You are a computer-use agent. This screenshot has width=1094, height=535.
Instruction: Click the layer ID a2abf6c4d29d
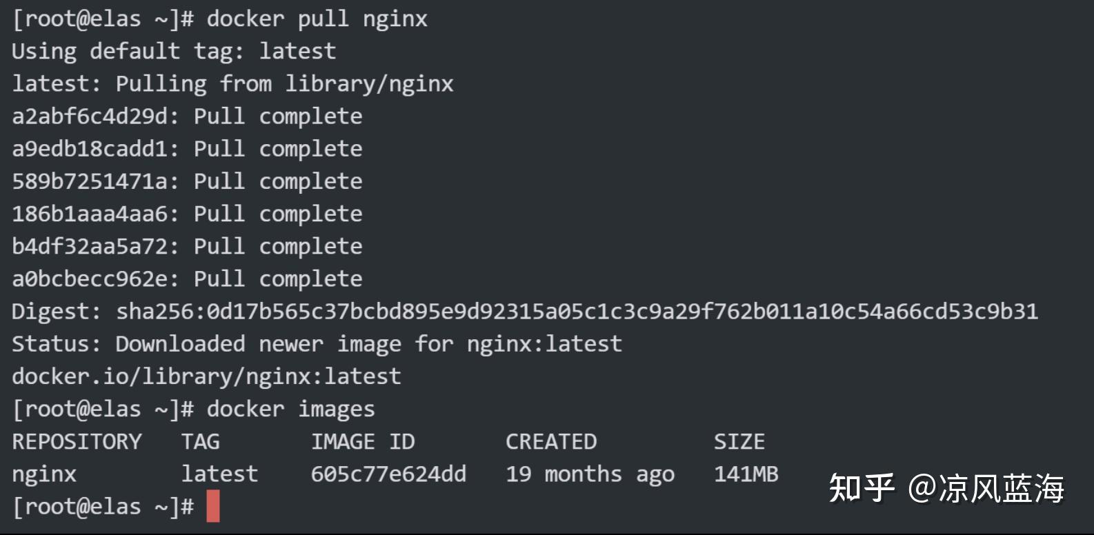(x=90, y=117)
